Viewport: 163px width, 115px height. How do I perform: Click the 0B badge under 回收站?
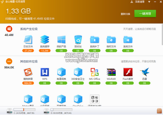pos(78,51)
